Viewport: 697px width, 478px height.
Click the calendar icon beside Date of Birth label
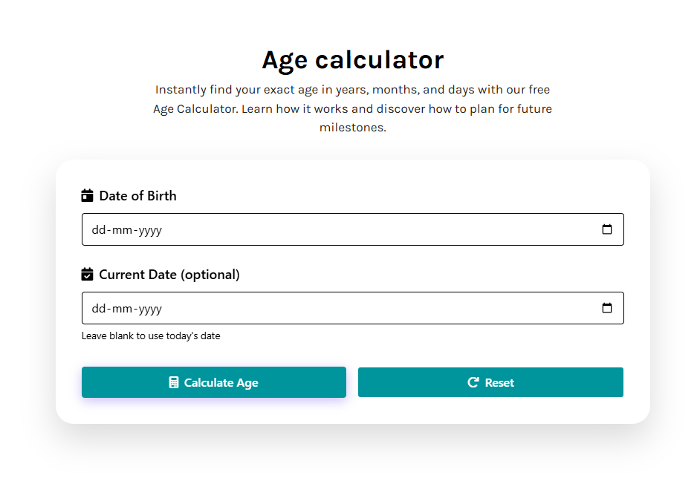point(88,196)
